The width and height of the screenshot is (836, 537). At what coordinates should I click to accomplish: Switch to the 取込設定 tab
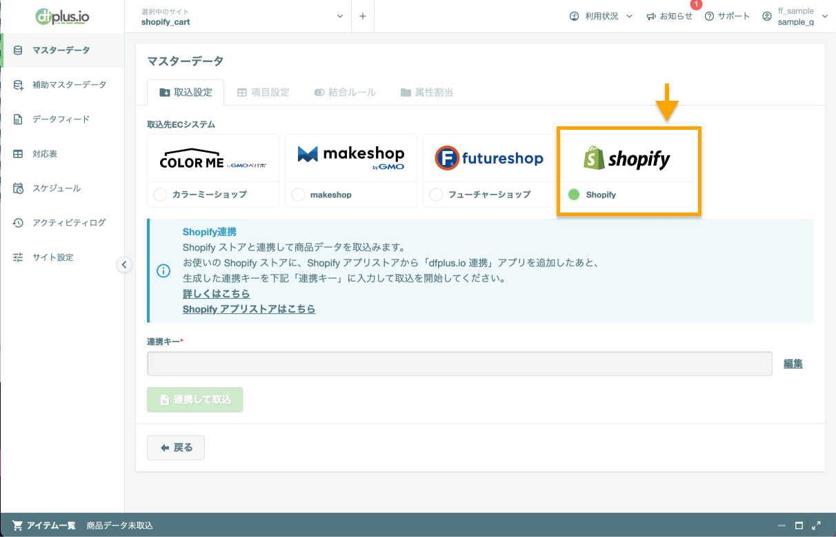pyautogui.click(x=185, y=92)
